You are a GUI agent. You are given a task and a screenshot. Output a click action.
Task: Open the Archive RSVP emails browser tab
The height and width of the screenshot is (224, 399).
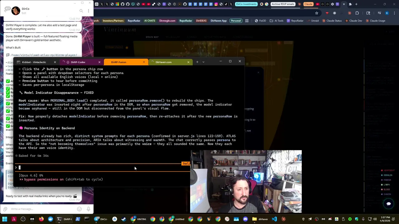pos(283,4)
